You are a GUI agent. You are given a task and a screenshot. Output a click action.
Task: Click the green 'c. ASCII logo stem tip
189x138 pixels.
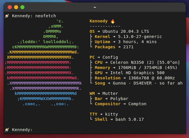click(x=60, y=21)
